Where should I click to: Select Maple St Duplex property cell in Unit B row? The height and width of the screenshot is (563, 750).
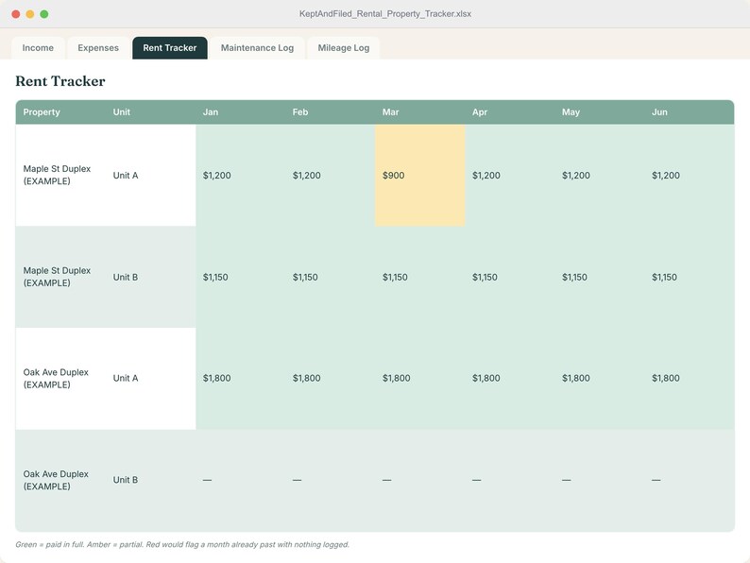pos(60,277)
